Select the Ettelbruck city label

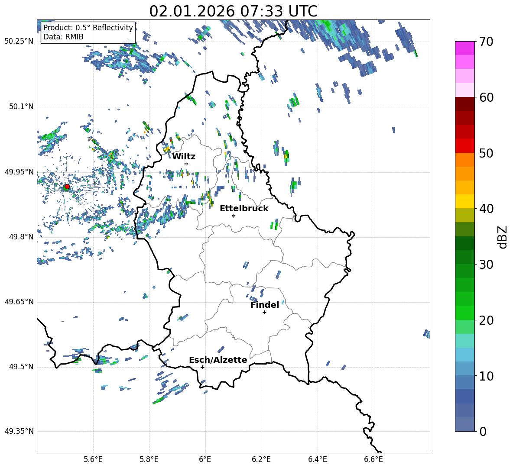point(244,209)
